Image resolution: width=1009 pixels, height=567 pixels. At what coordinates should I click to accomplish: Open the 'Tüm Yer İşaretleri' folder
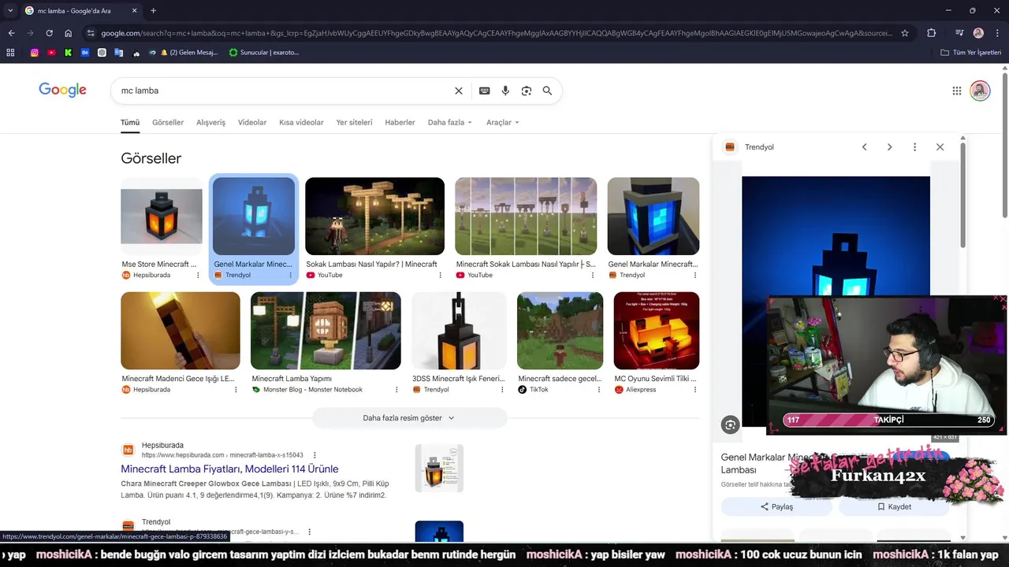971,53
